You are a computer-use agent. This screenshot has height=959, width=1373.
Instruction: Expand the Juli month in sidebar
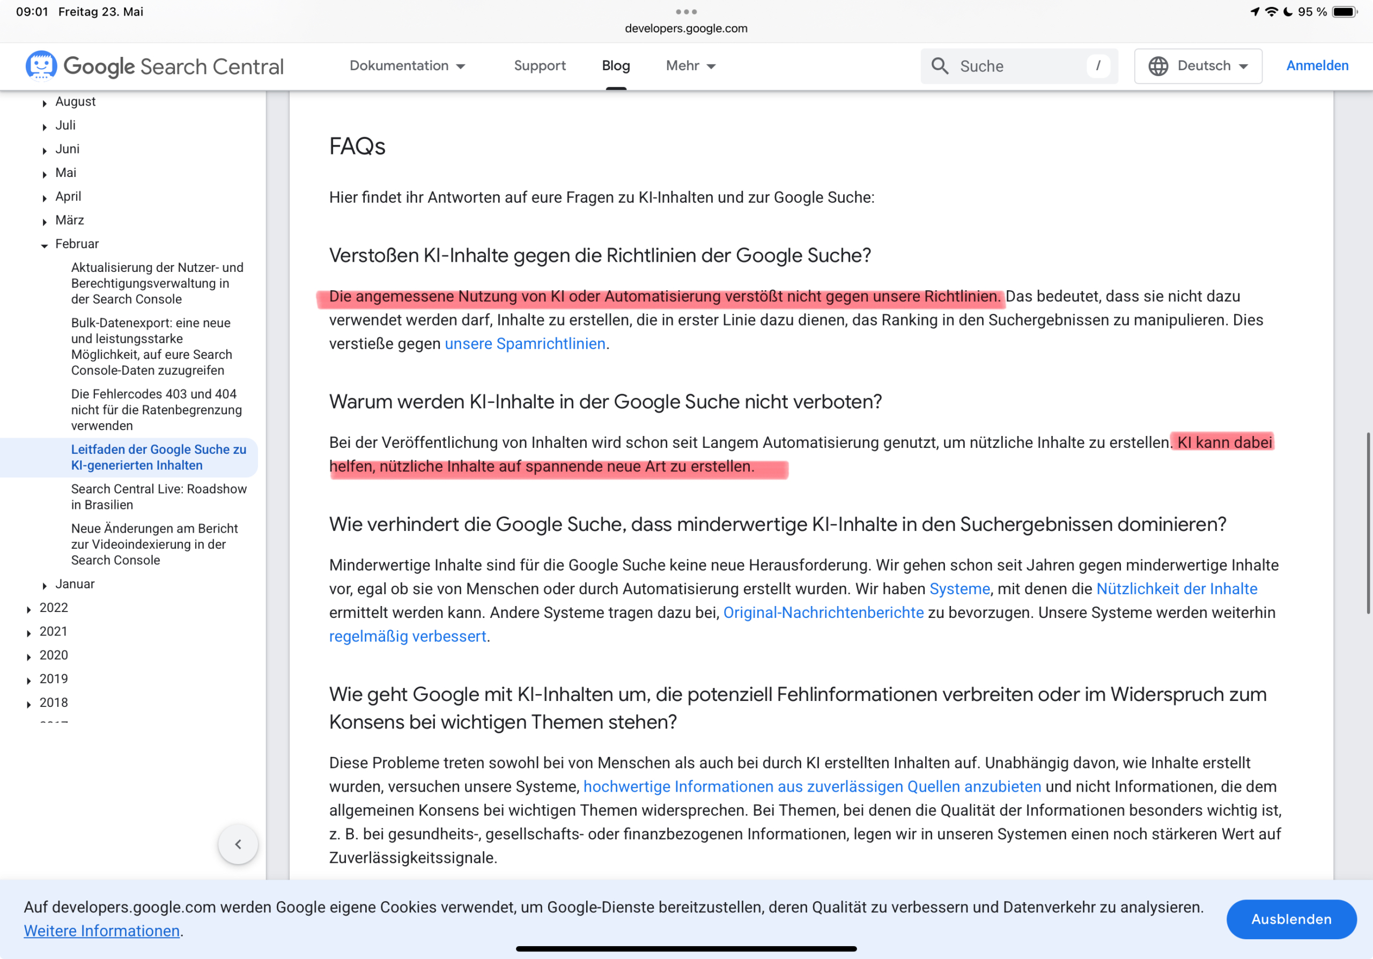[x=45, y=127]
